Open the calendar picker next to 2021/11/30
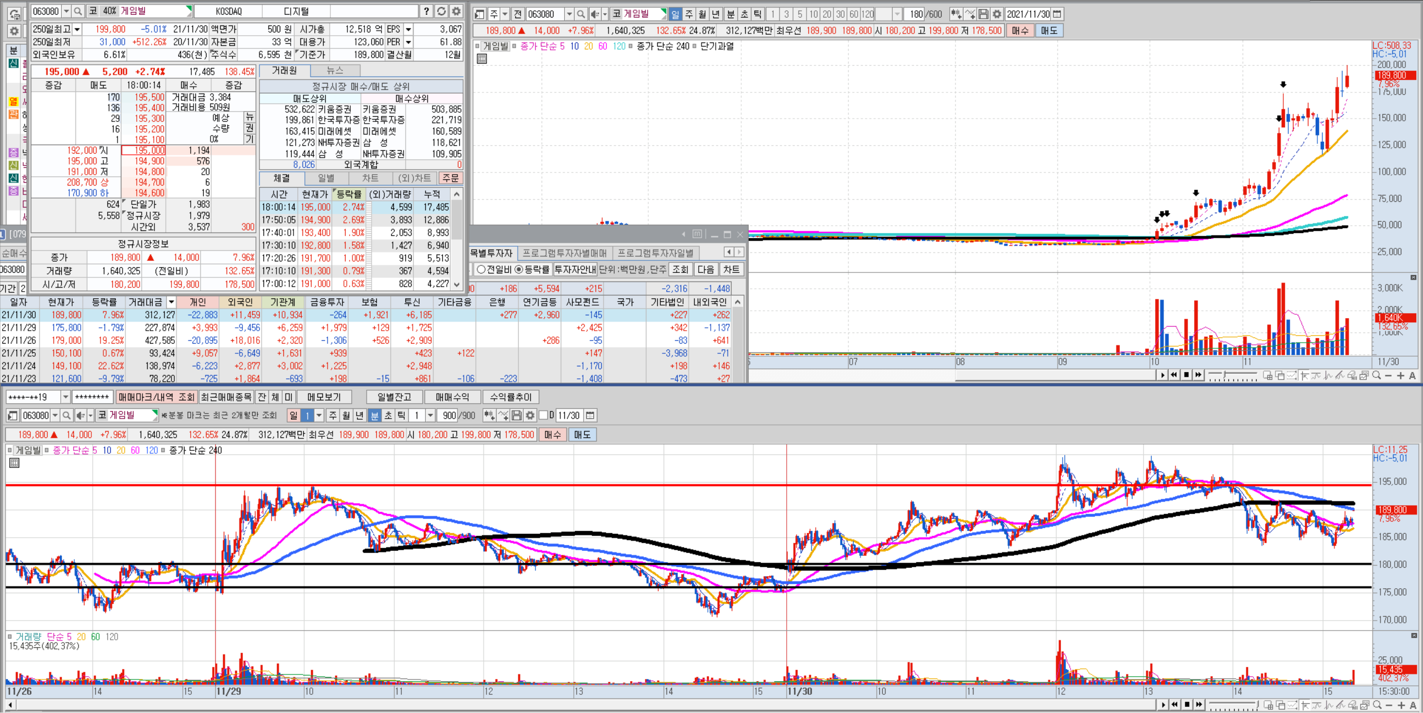 (1057, 14)
